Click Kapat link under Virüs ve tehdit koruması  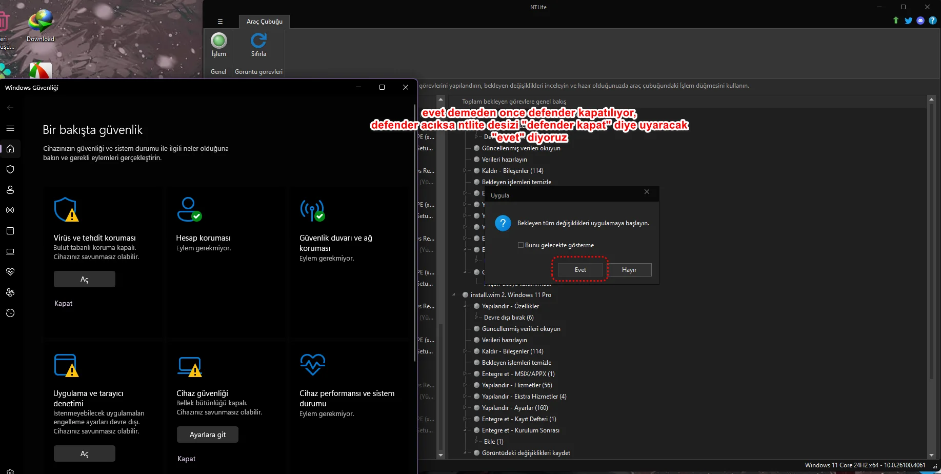(64, 303)
